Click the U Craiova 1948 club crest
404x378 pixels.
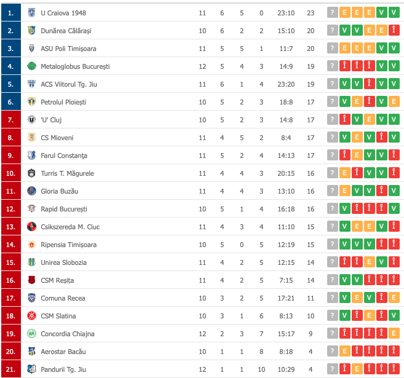click(32, 12)
